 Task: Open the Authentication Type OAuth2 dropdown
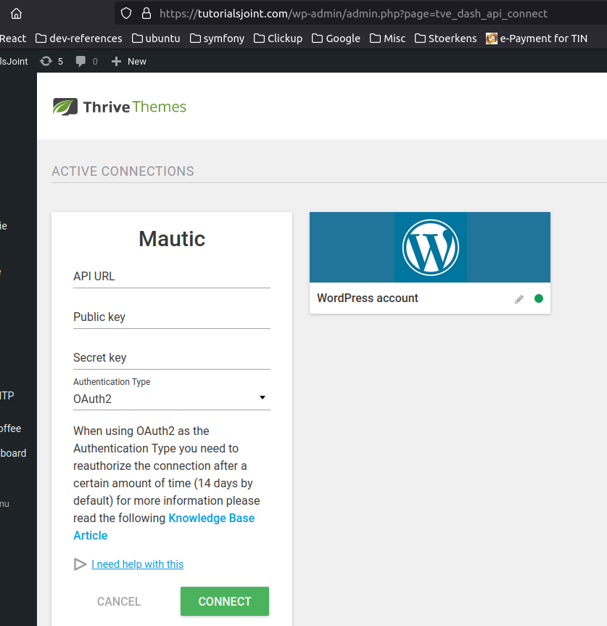coord(172,399)
